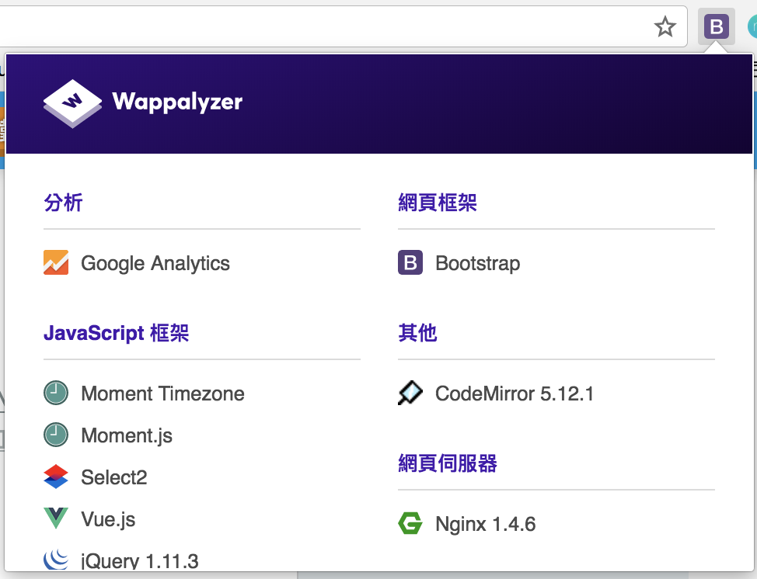Screen dimensions: 757x579
Task: Open the Moment.js entry
Action: [x=127, y=435]
